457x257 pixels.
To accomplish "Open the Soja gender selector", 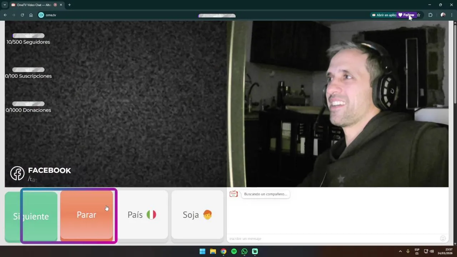I will pos(197,215).
